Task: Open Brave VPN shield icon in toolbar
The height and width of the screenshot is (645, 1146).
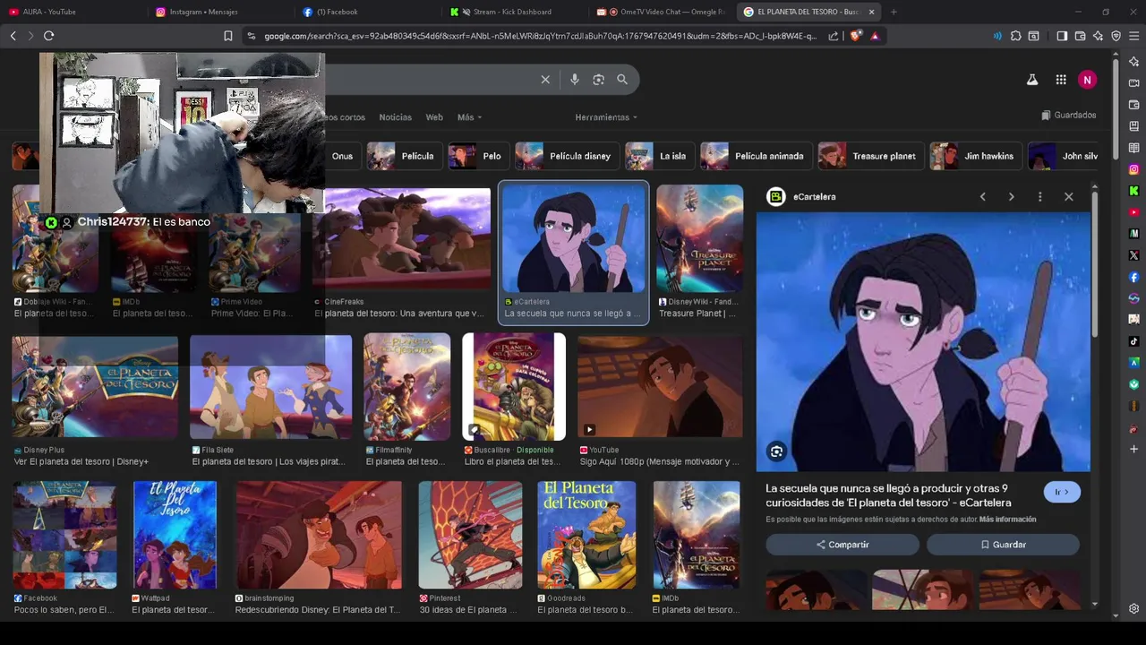Action: click(x=1116, y=36)
